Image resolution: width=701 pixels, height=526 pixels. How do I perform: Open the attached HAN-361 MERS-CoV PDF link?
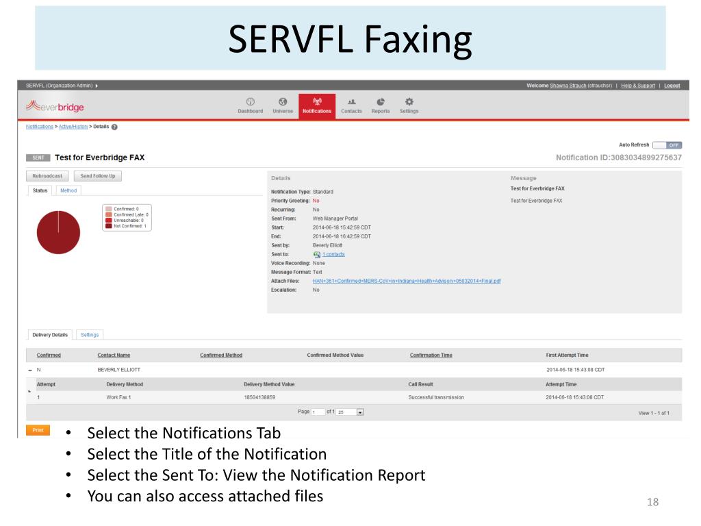407,281
